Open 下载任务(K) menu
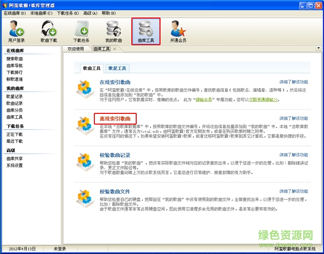 [x=68, y=13]
